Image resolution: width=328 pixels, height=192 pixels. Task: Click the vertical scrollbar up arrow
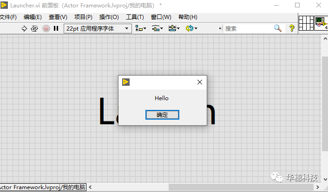pyautogui.click(x=325, y=38)
